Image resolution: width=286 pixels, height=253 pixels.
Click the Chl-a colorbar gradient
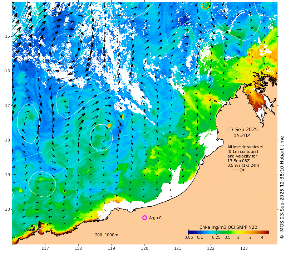(x=228, y=232)
